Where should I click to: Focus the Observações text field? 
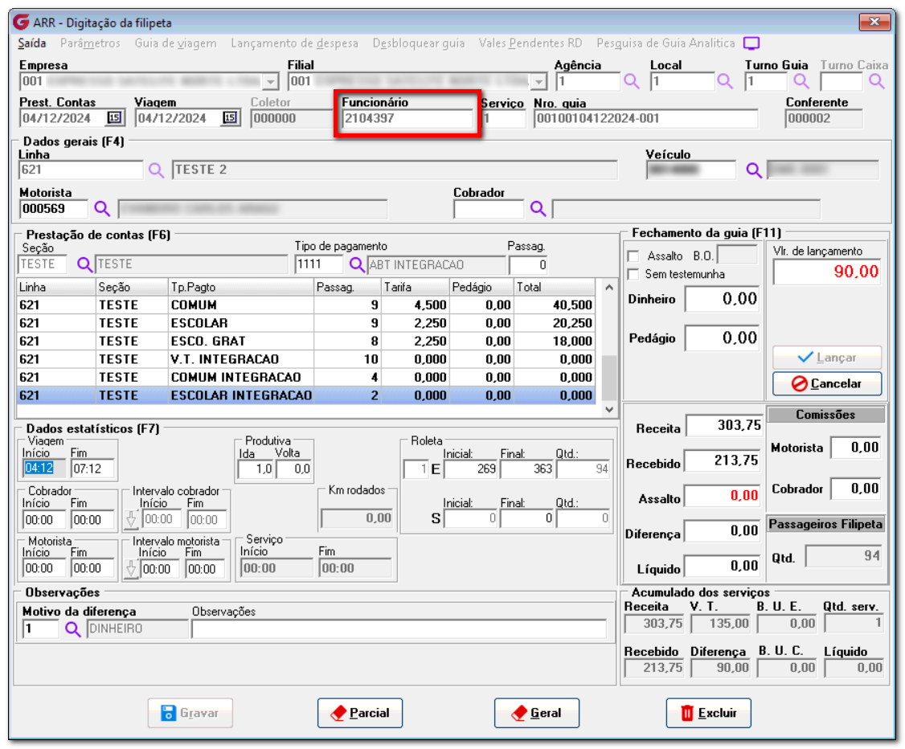pyautogui.click(x=399, y=629)
